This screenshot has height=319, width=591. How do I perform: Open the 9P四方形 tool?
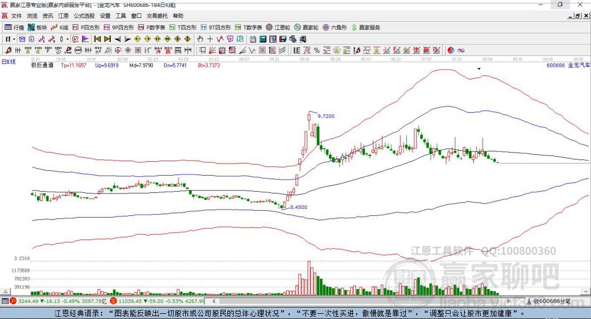tap(119, 28)
